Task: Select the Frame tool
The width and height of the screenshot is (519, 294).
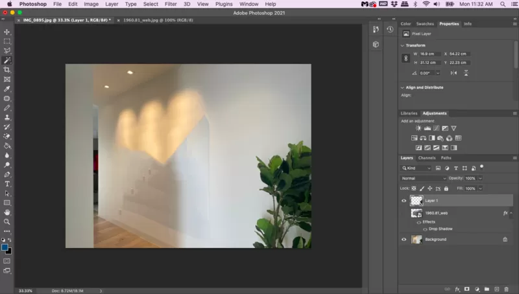Action: 7,79
